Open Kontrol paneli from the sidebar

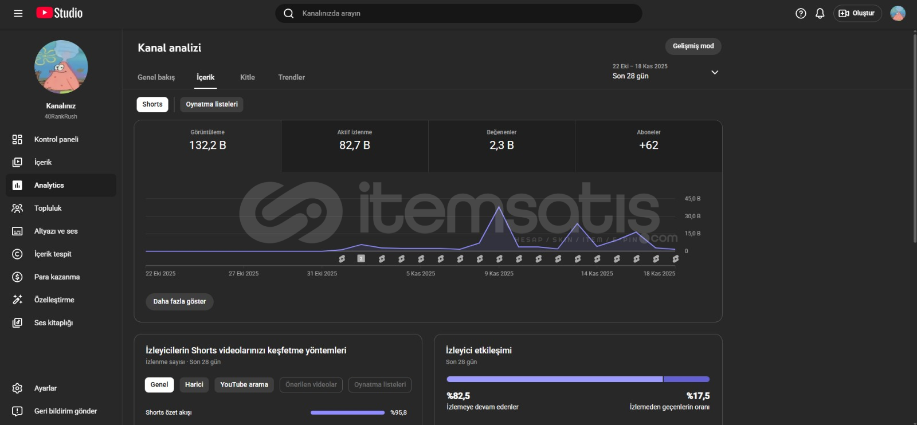click(x=56, y=139)
